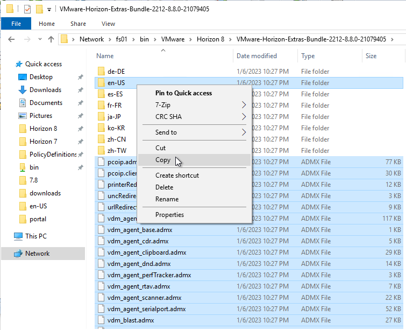This screenshot has height=330, width=406.
Task: Switch to the Share ribbon tab
Action: click(x=78, y=24)
